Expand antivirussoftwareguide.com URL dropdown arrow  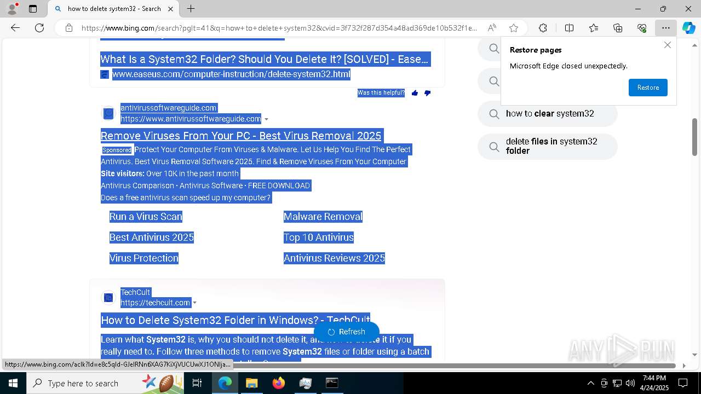266,119
